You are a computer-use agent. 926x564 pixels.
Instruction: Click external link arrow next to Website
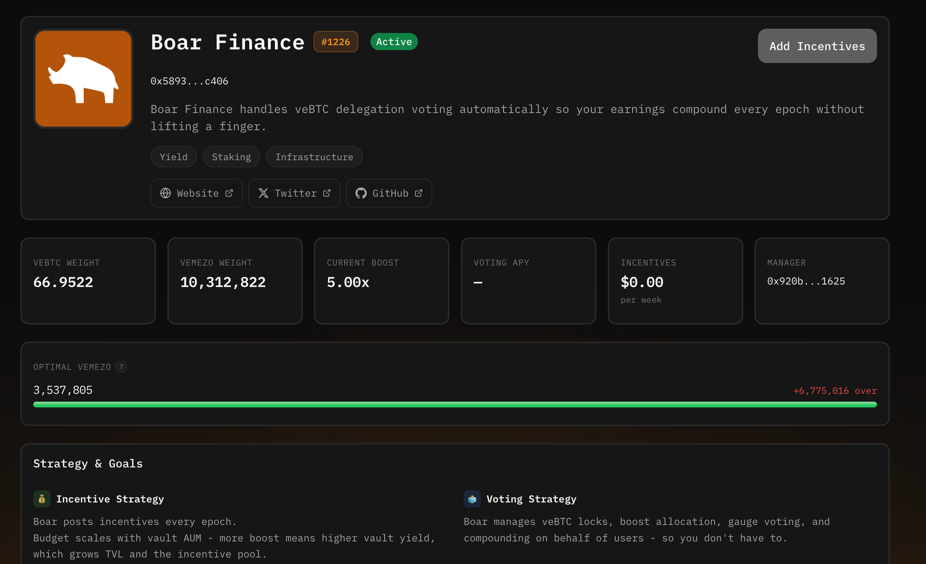pos(229,193)
